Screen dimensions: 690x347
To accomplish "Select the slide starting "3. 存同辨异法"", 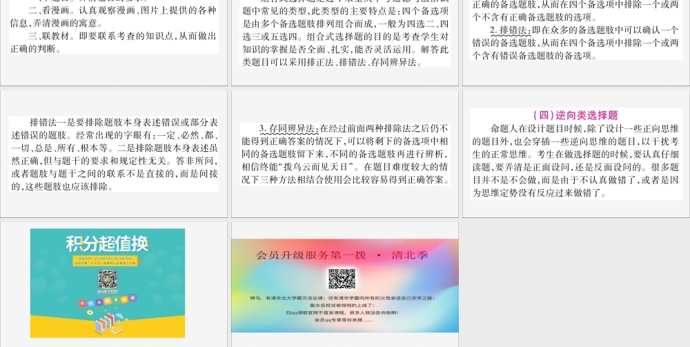I will [345, 153].
